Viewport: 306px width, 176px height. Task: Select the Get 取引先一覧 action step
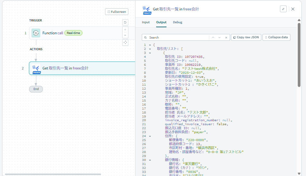click(x=82, y=68)
